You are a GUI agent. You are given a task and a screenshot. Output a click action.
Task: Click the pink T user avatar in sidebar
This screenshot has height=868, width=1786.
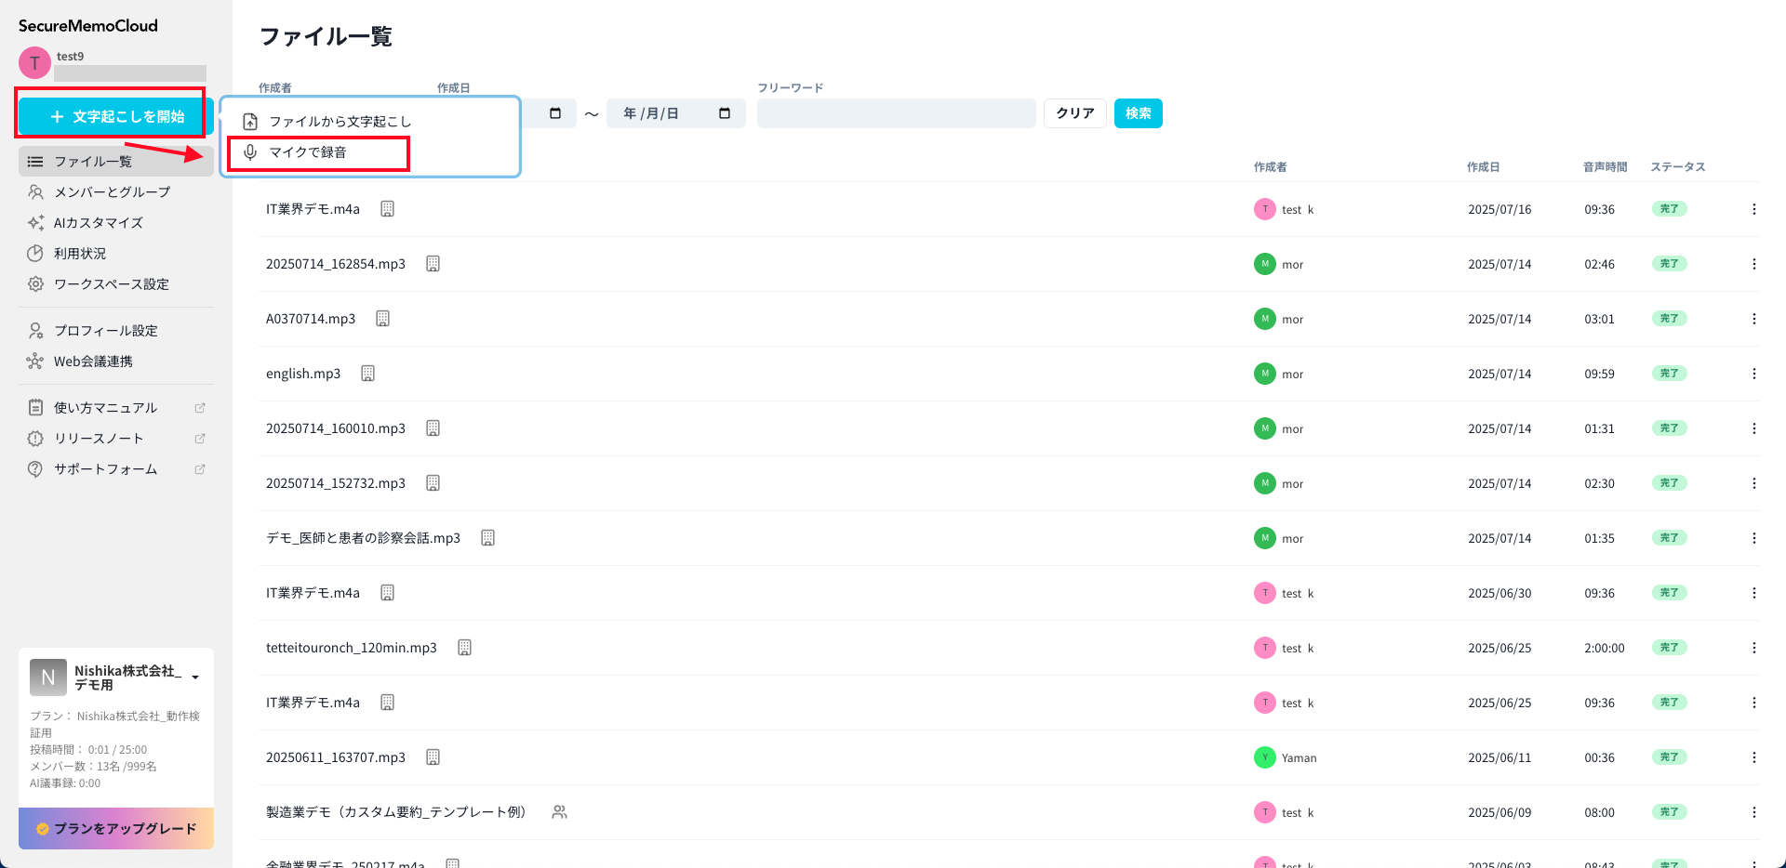[x=34, y=63]
